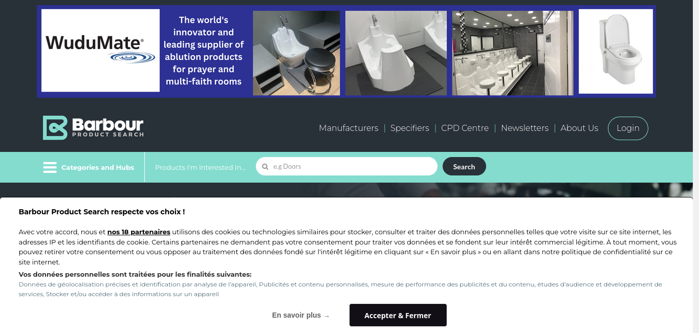Click the Search button
The width and height of the screenshot is (699, 333).
click(464, 166)
